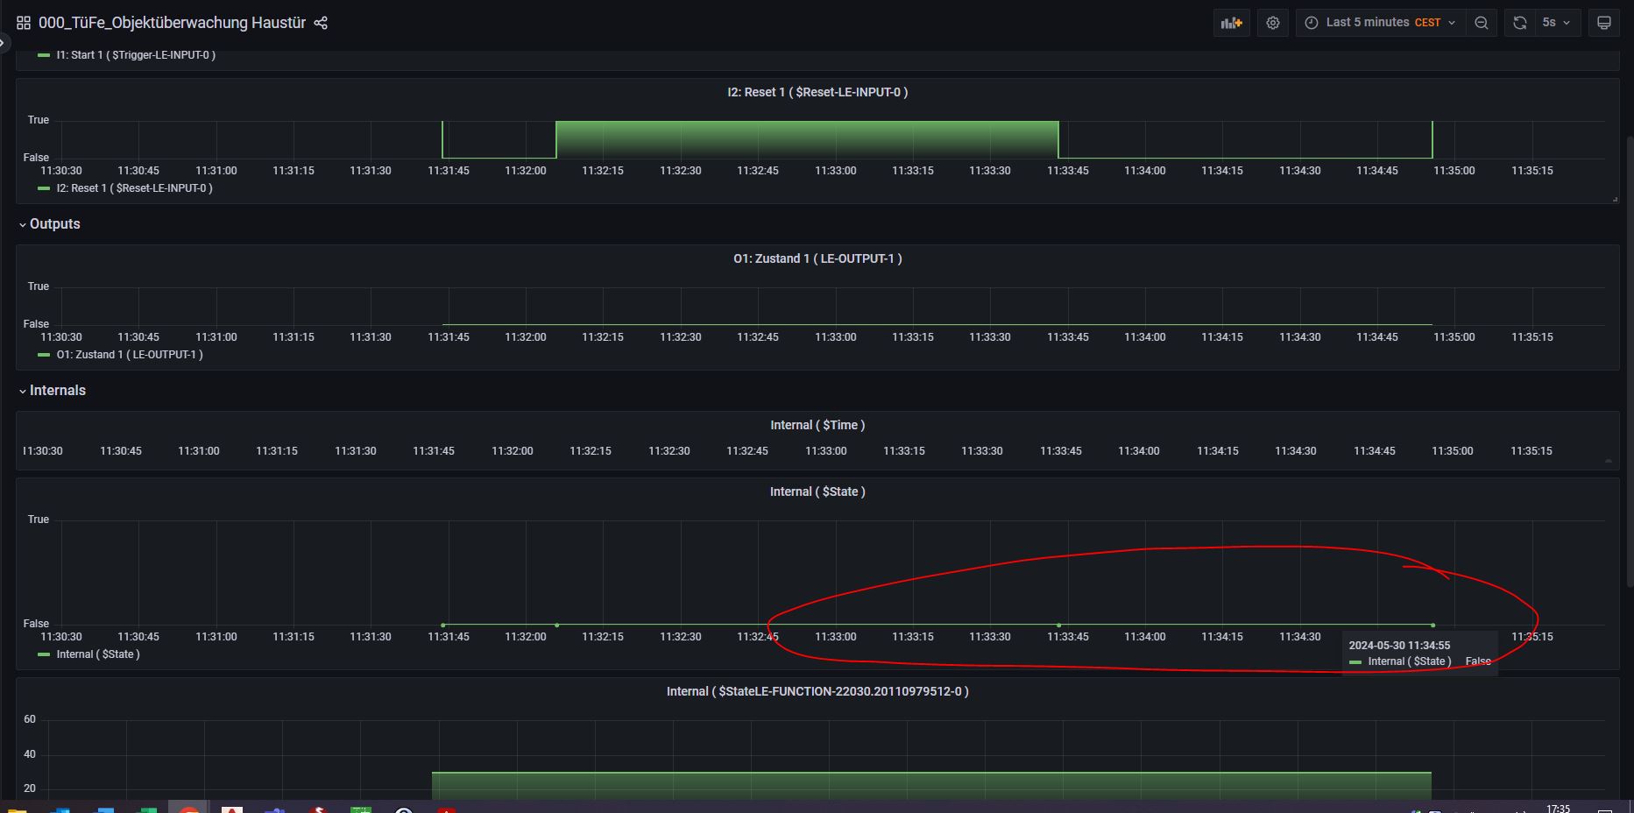Collapse the Internals row
This screenshot has width=1634, height=813.
53,391
